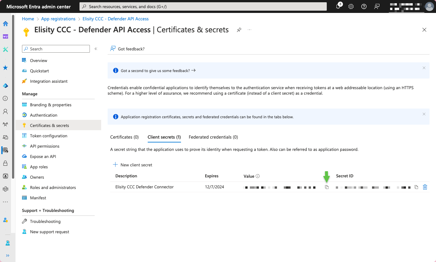Click the top search resources field

click(x=203, y=6)
